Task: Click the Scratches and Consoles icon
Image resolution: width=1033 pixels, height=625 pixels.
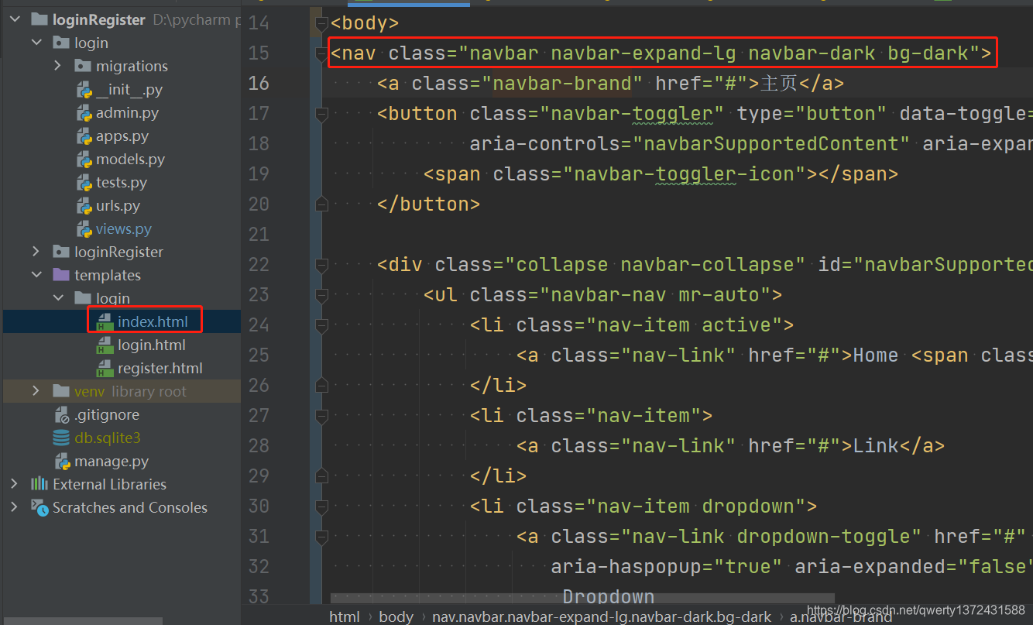Action: [x=39, y=507]
